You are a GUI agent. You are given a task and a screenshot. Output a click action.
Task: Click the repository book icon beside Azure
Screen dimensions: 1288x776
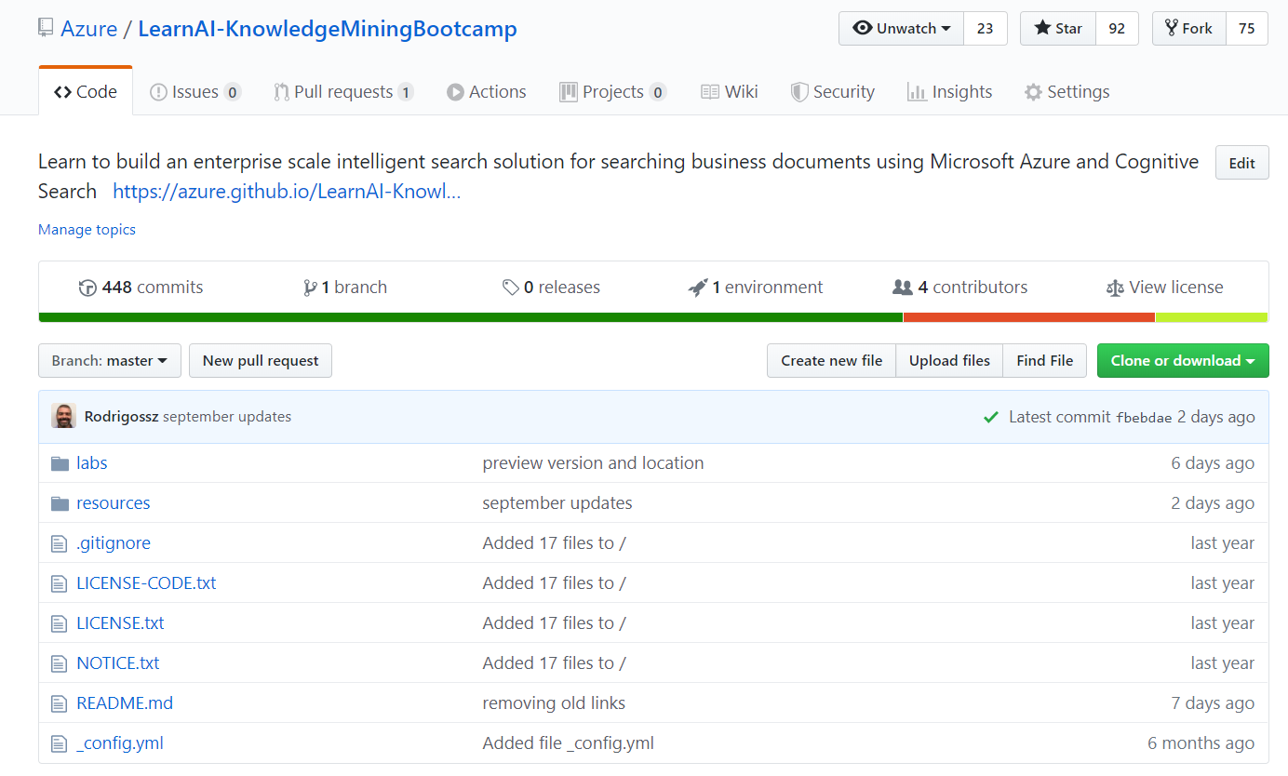coord(46,28)
